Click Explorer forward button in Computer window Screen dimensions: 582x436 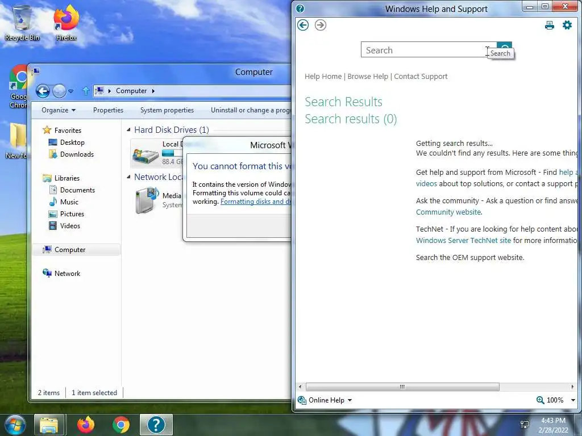point(59,91)
